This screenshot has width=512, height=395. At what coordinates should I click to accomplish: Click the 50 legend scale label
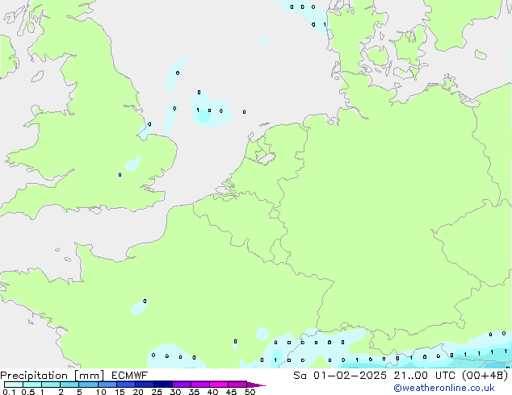[x=250, y=392]
